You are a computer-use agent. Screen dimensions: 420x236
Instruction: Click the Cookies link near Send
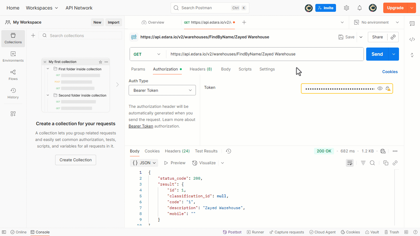[x=390, y=72]
